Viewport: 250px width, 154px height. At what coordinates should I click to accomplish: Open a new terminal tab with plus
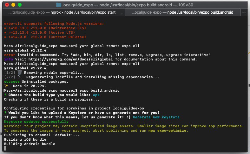pos(244,12)
